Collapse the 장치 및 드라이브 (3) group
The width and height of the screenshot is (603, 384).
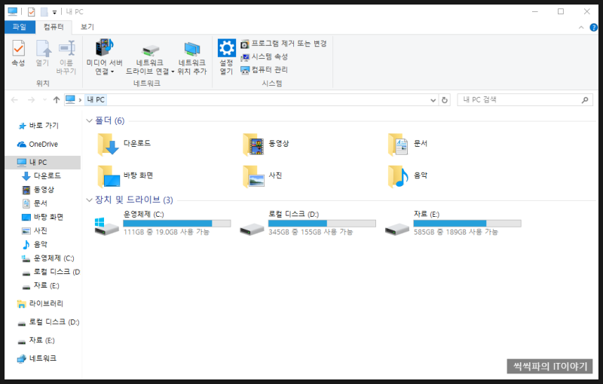point(89,200)
